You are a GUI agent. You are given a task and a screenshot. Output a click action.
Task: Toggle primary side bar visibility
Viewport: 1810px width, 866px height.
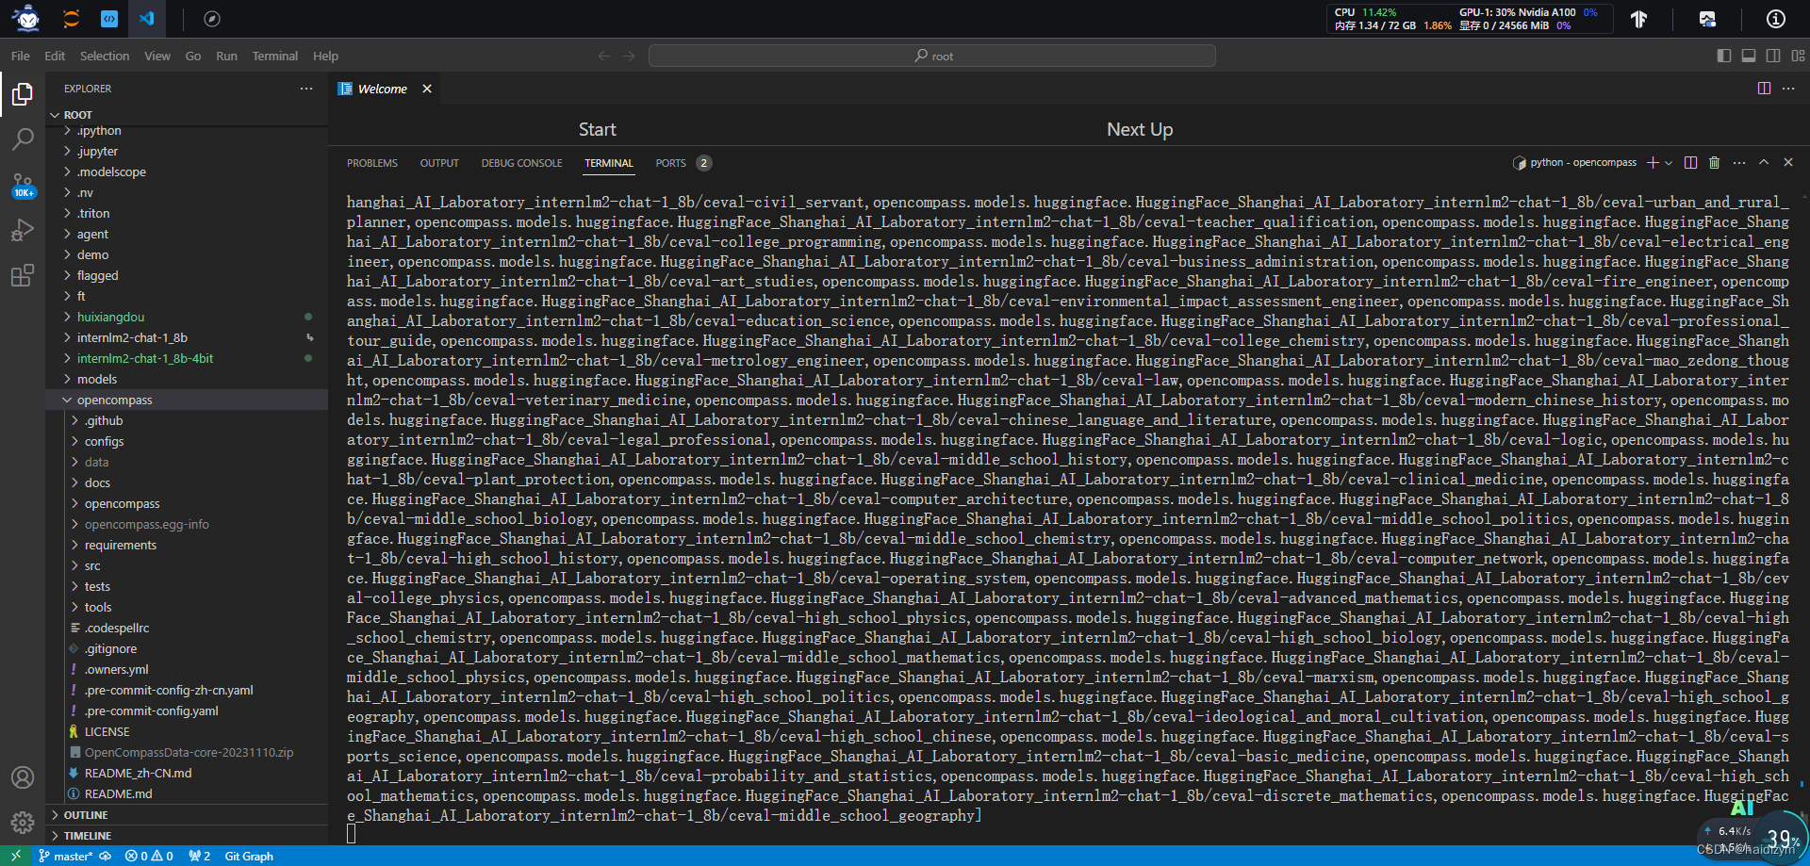click(x=1724, y=56)
